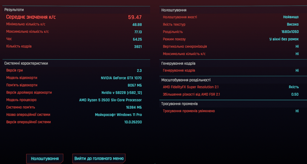Click the AMD Ryzen 5 2600 processor value

[110, 100]
